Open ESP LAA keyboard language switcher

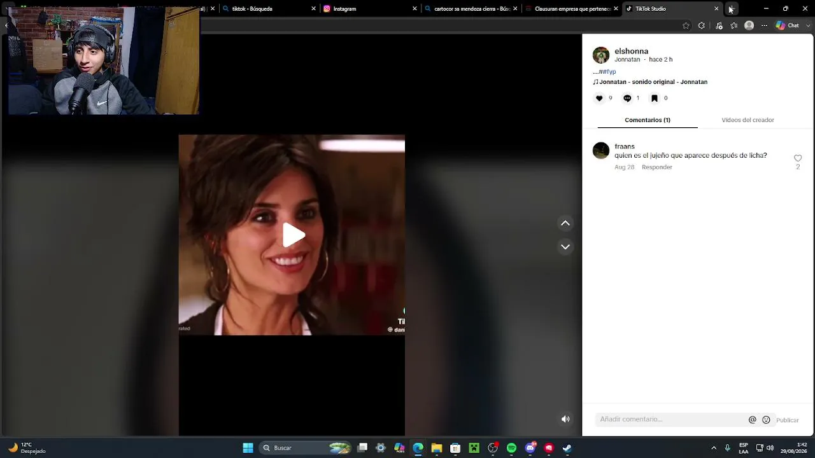(744, 448)
